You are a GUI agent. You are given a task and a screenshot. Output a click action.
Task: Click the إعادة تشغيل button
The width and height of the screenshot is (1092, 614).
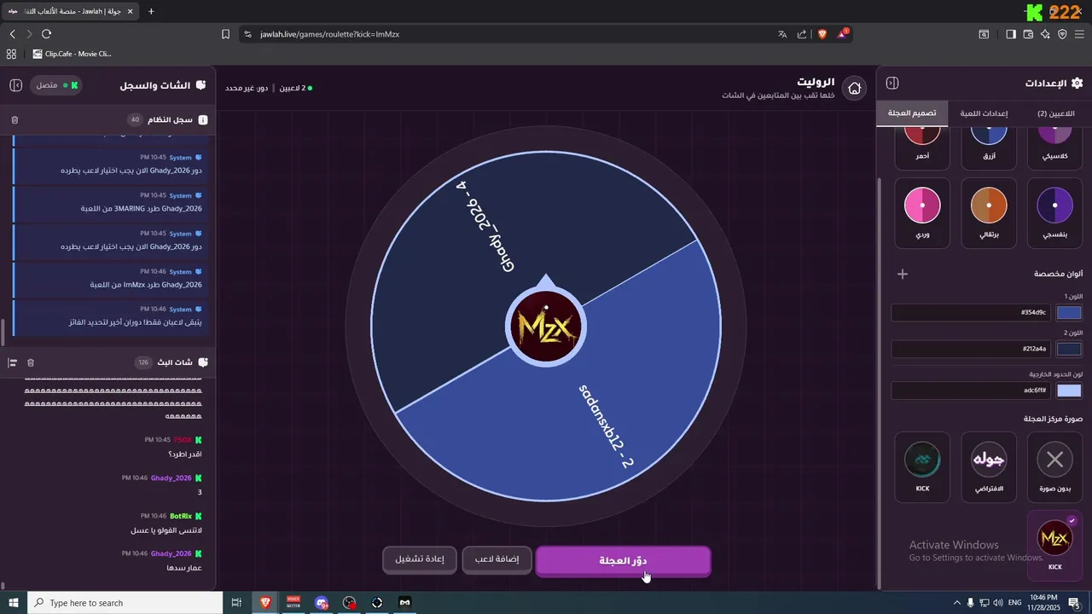tap(420, 559)
